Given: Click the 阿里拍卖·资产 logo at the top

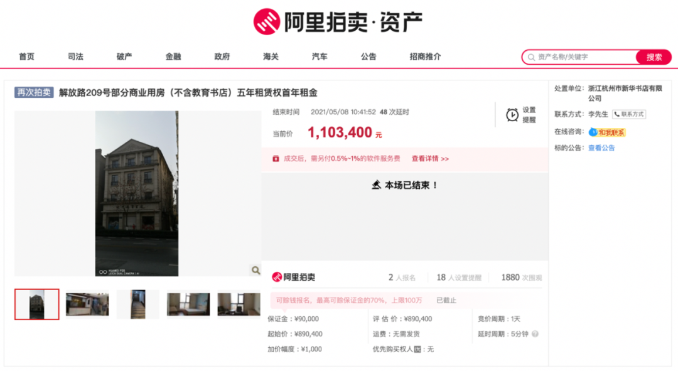Looking at the screenshot, I should tap(338, 21).
